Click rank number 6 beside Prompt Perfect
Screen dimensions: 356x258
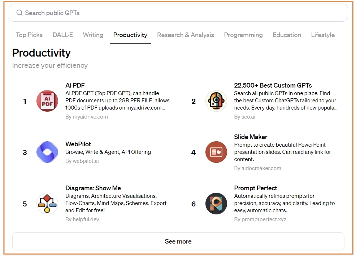pyautogui.click(x=194, y=204)
